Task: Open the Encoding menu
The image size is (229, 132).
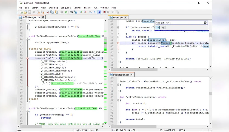Action: click(53, 8)
